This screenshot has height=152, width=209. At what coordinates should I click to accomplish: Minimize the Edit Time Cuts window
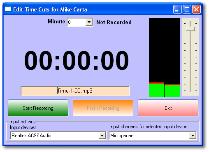point(177,9)
